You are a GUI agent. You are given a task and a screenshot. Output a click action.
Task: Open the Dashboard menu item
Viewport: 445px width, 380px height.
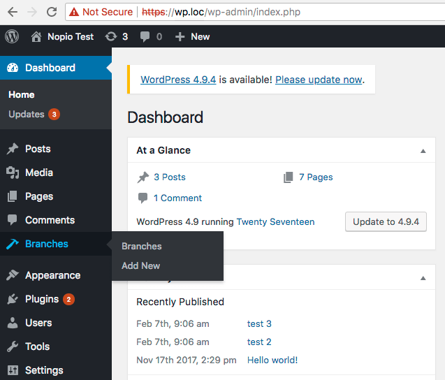(x=56, y=68)
